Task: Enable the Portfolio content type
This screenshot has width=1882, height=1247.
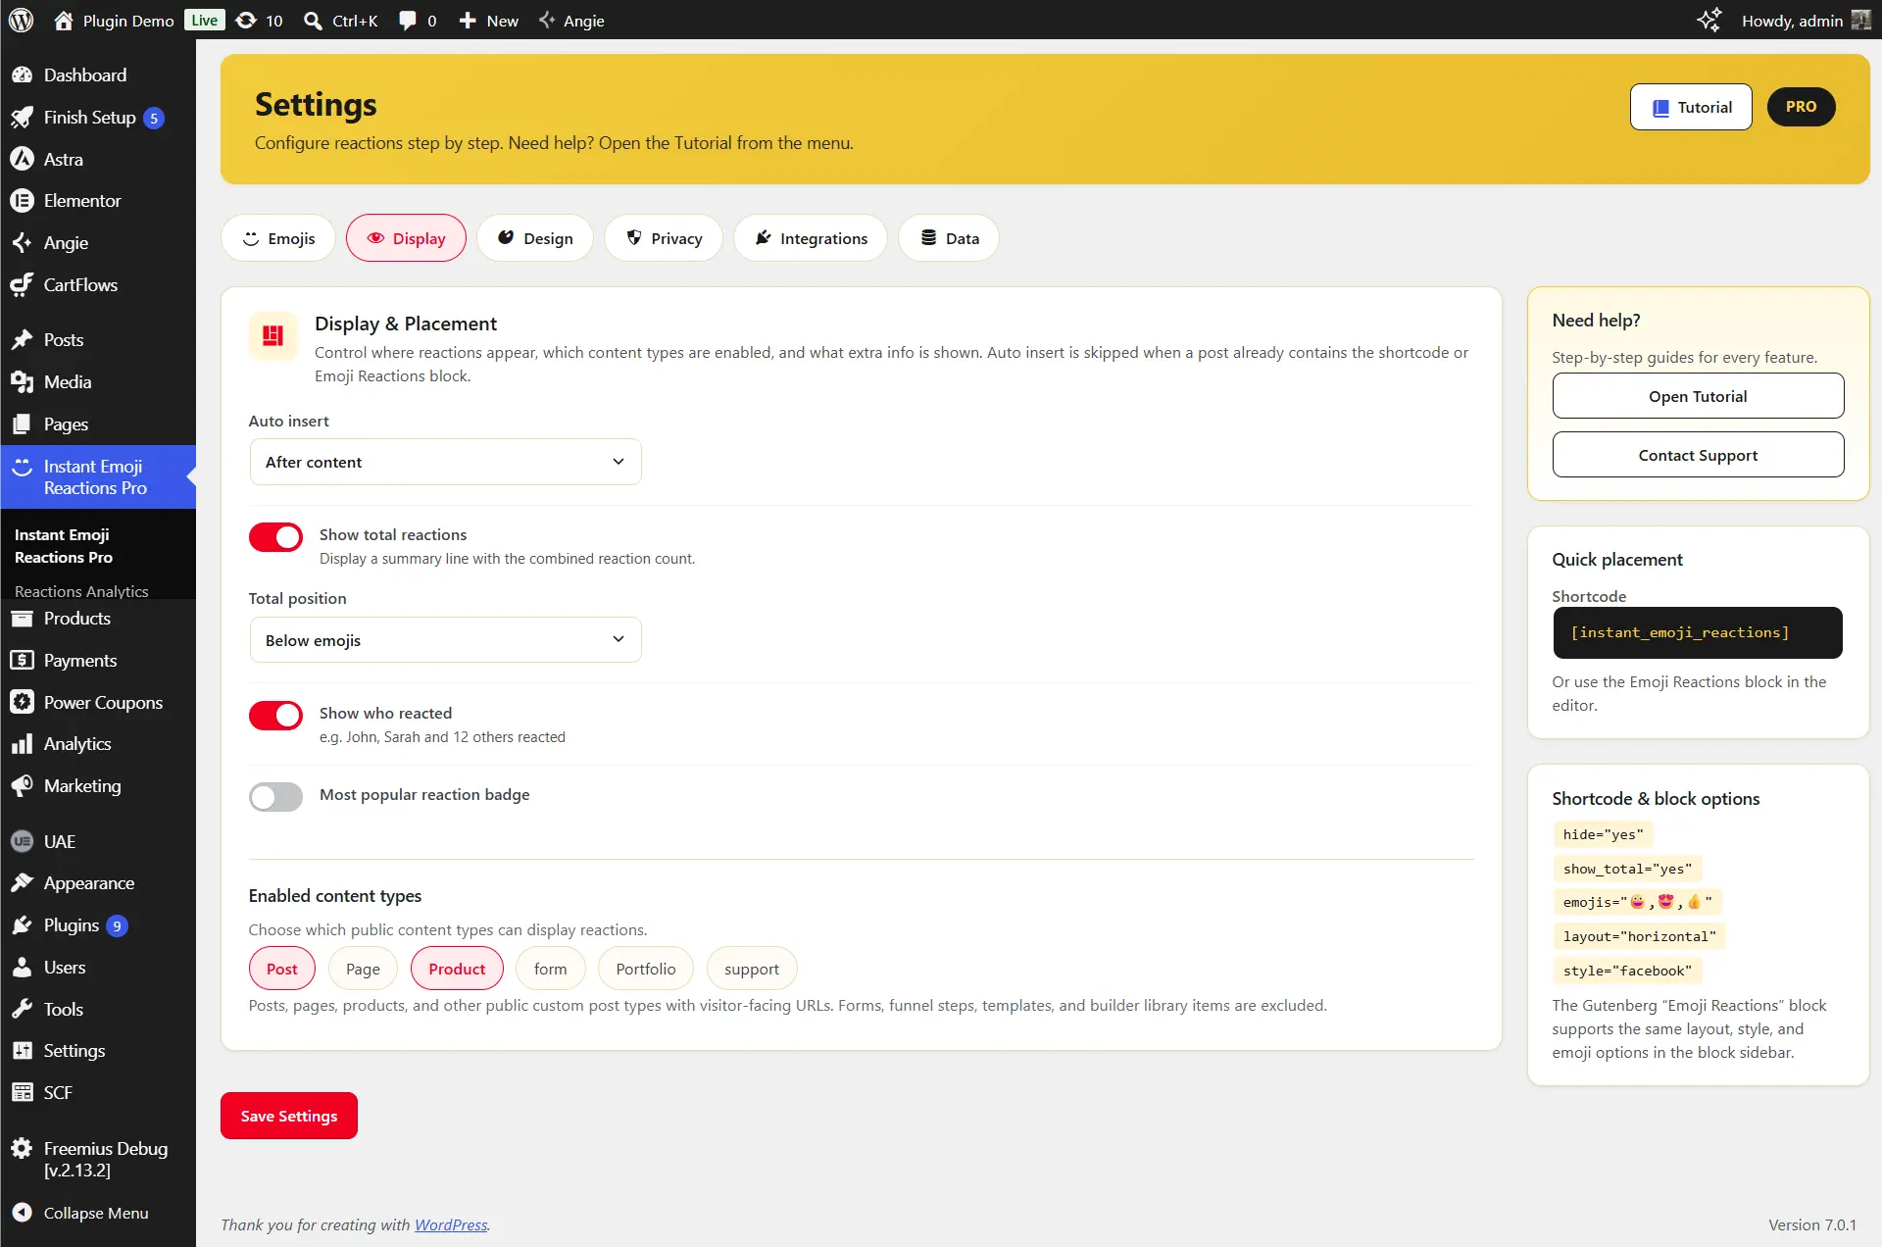Action: (646, 969)
